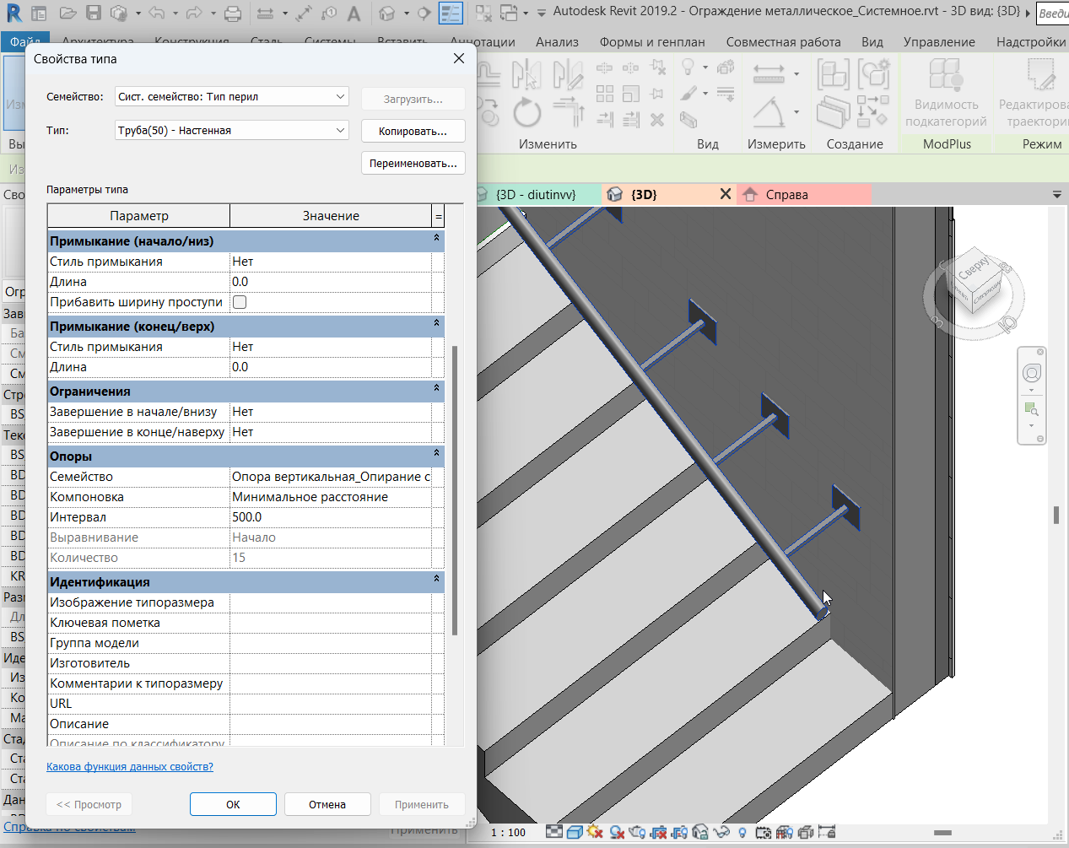This screenshot has width=1069, height=848.
Task: Open 'Какова функция данных свойств?' link
Action: [x=130, y=767]
